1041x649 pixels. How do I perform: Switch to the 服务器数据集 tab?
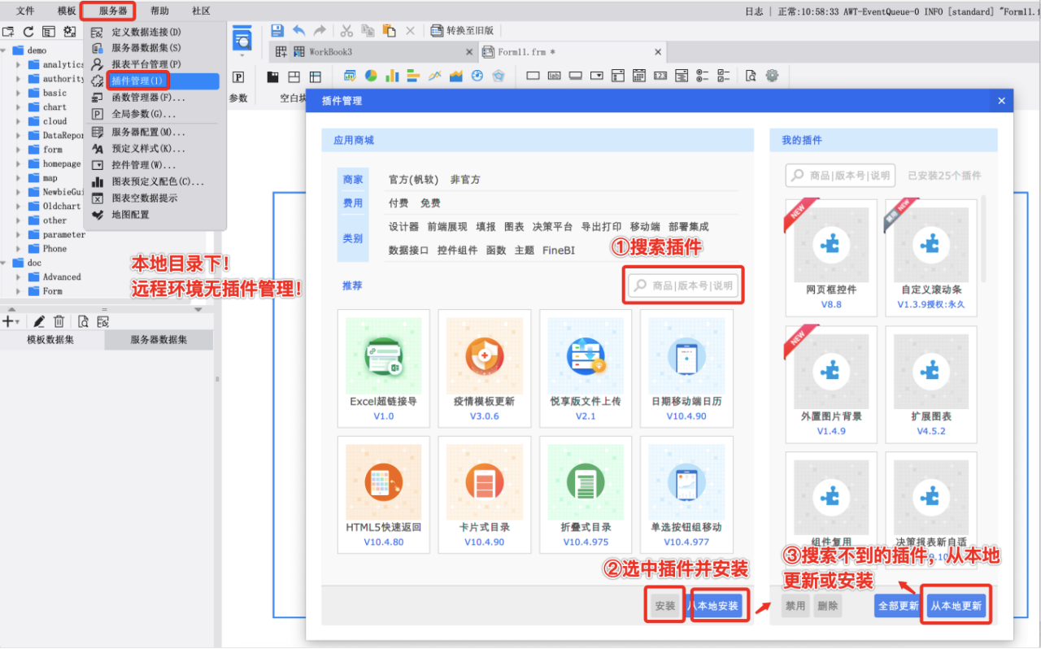pyautogui.click(x=159, y=340)
